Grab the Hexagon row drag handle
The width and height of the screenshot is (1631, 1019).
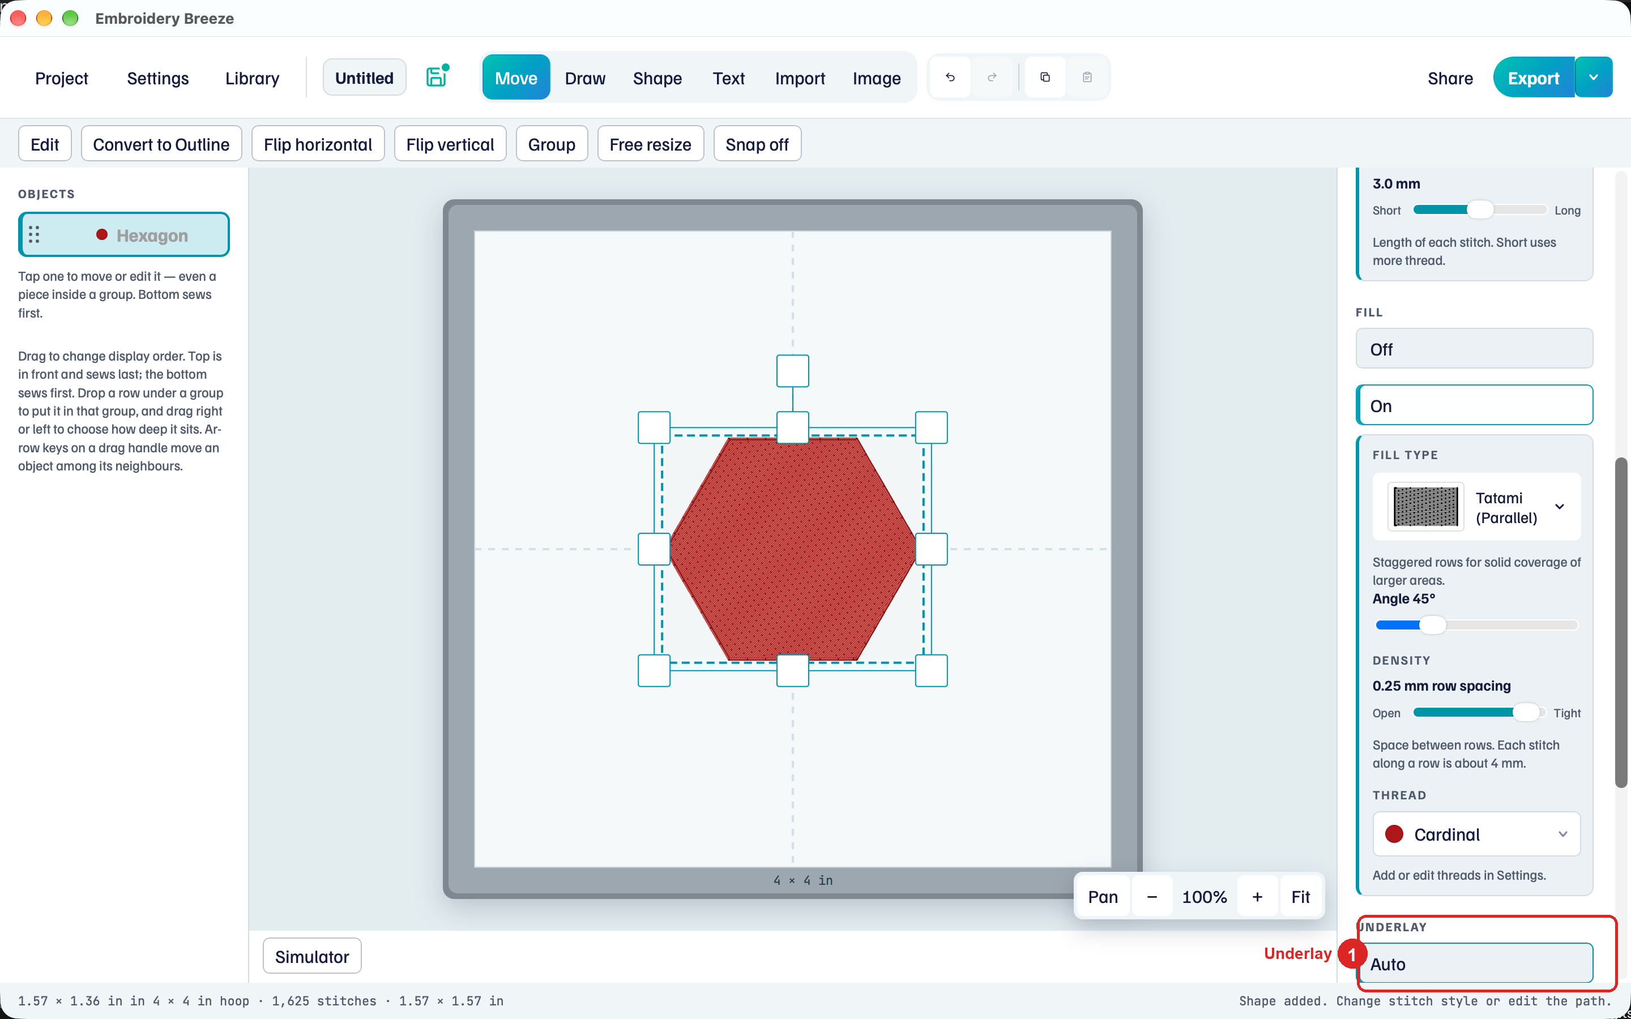click(x=35, y=234)
